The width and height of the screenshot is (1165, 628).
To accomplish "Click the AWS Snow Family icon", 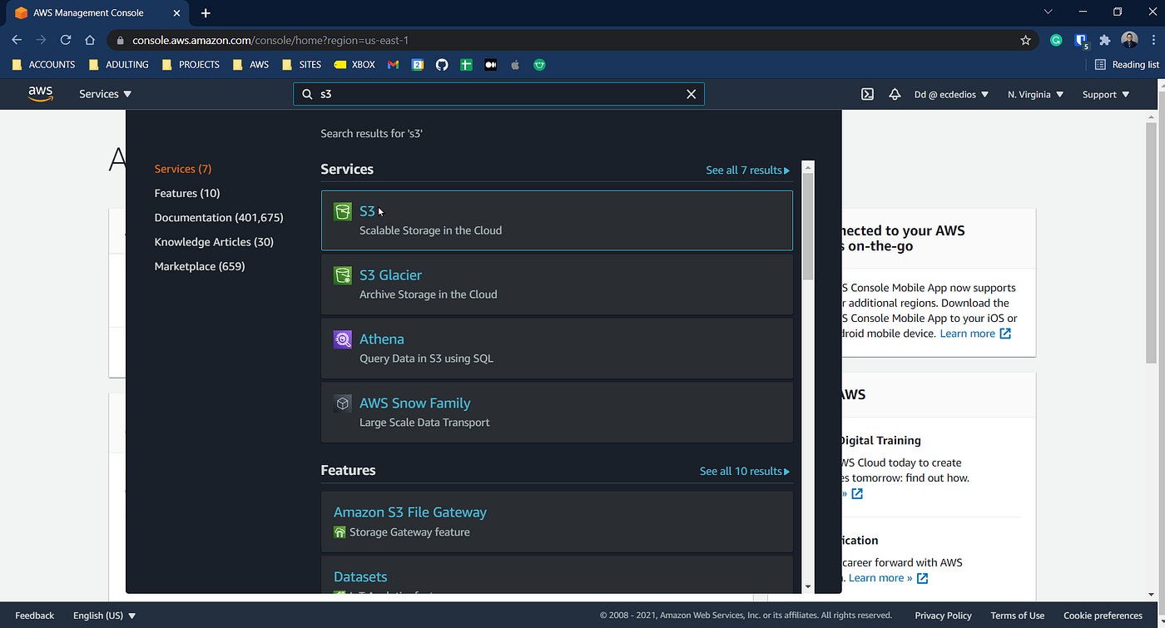I will click(x=342, y=403).
